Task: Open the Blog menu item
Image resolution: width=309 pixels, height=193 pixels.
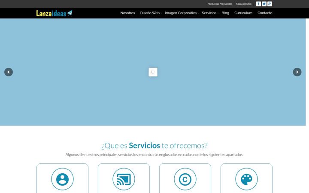Action: [x=225, y=13]
